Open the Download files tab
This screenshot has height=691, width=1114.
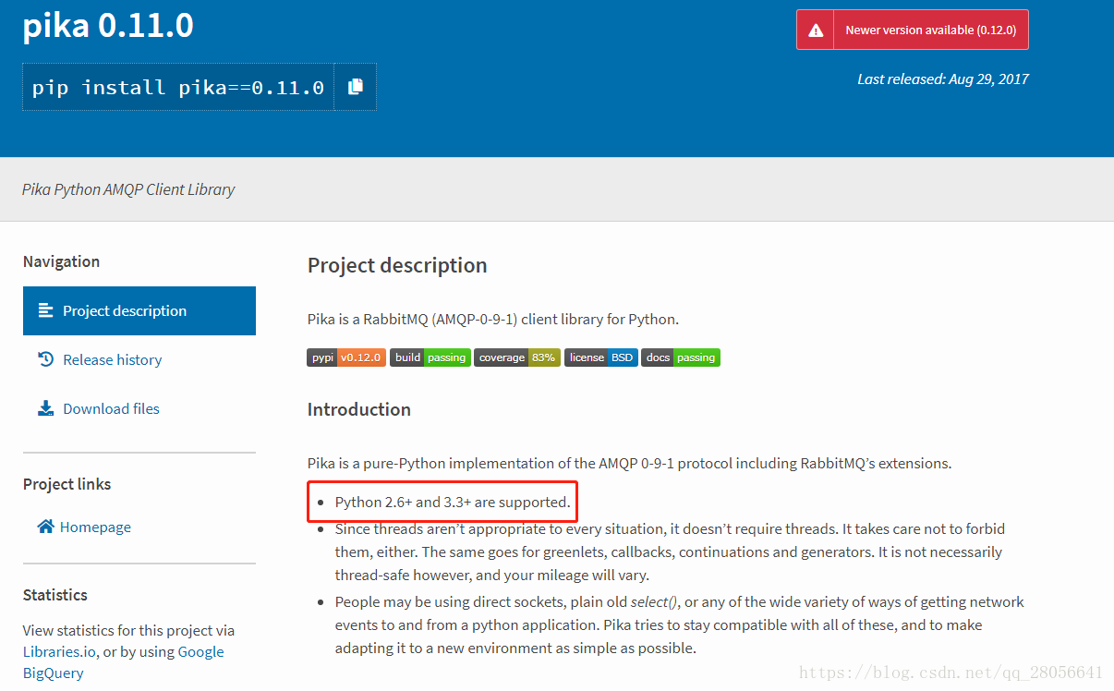point(111,408)
